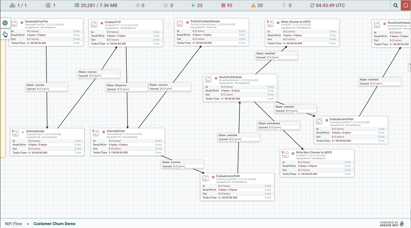Screen dimensions: 411x228
Task: Select success connection below GenerateFlowFile
Action: click(46, 87)
